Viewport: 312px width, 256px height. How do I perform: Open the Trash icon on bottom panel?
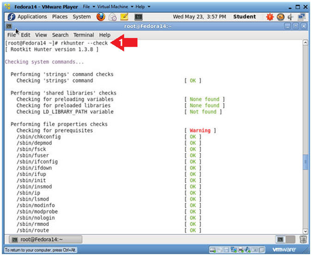(x=303, y=239)
